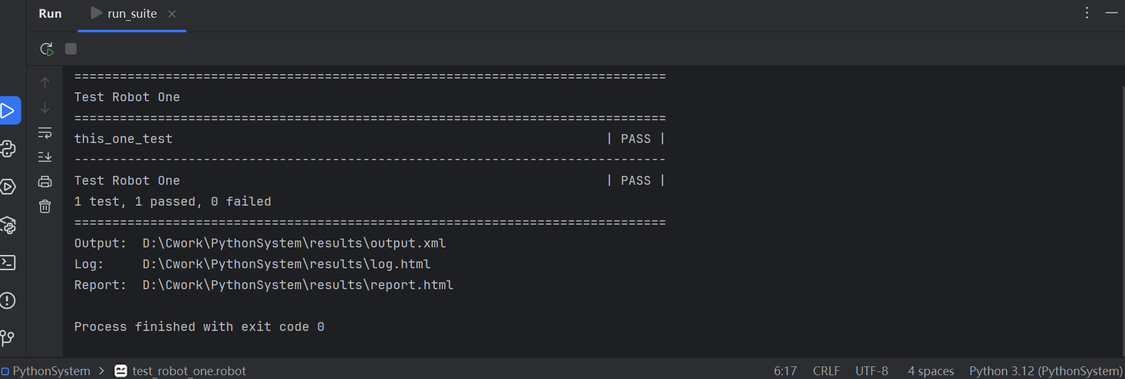Open the Python Console tool window
1125x379 pixels.
click(9, 149)
